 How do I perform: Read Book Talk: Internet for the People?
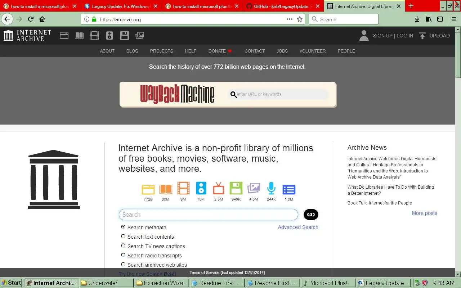380,203
